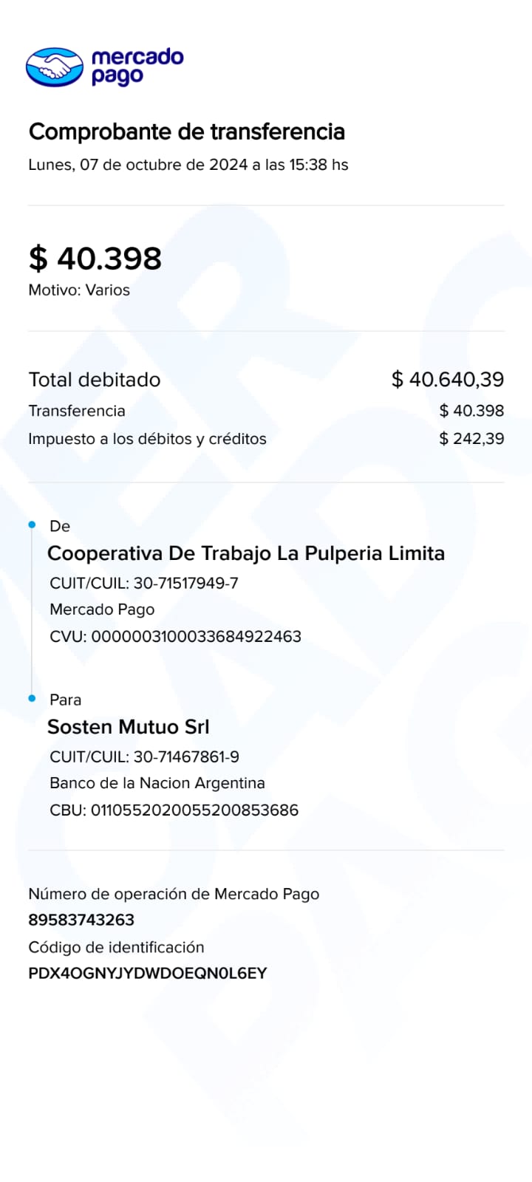The image size is (532, 1182).
Task: Click the large $ 40.398 amount
Action: (x=95, y=259)
